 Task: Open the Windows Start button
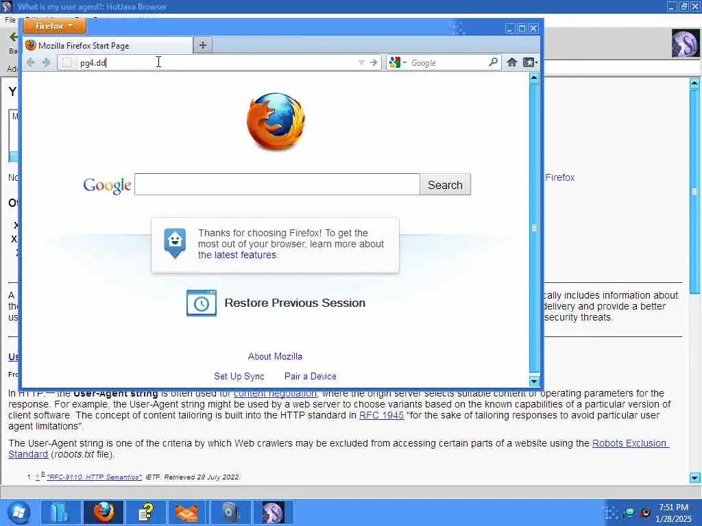click(19, 512)
